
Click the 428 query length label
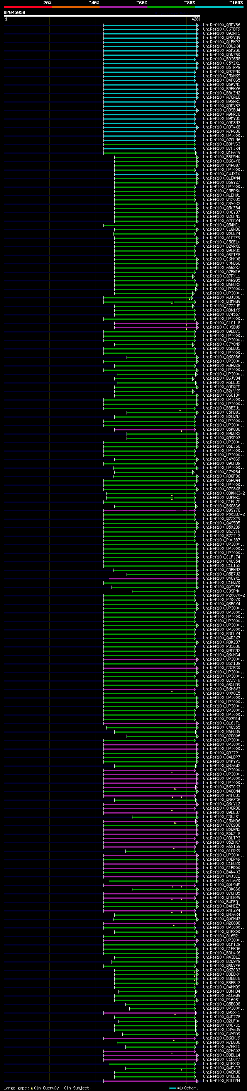[195, 19]
